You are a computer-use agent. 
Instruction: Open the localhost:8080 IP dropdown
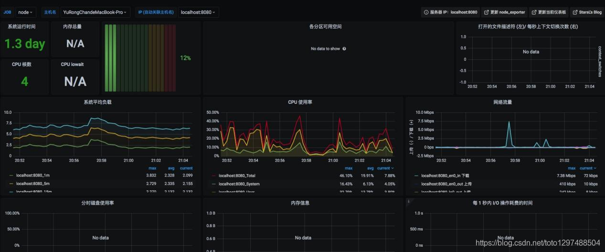click(x=198, y=12)
